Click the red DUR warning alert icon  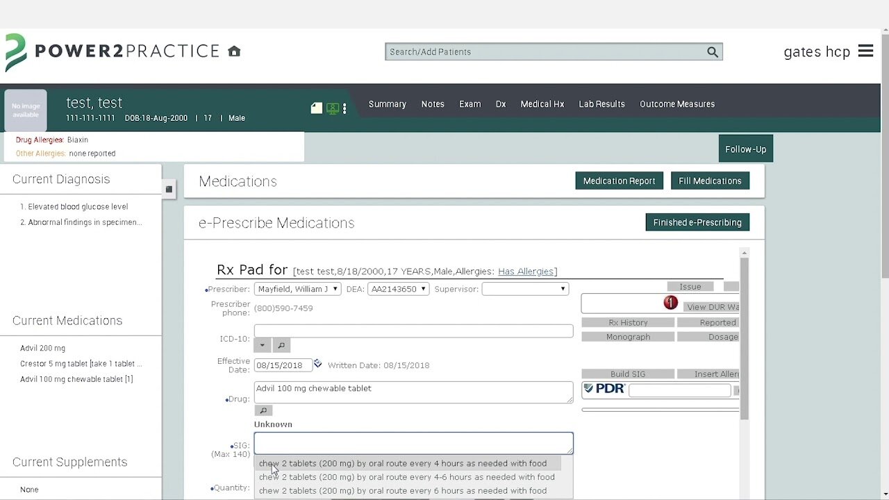[670, 303]
